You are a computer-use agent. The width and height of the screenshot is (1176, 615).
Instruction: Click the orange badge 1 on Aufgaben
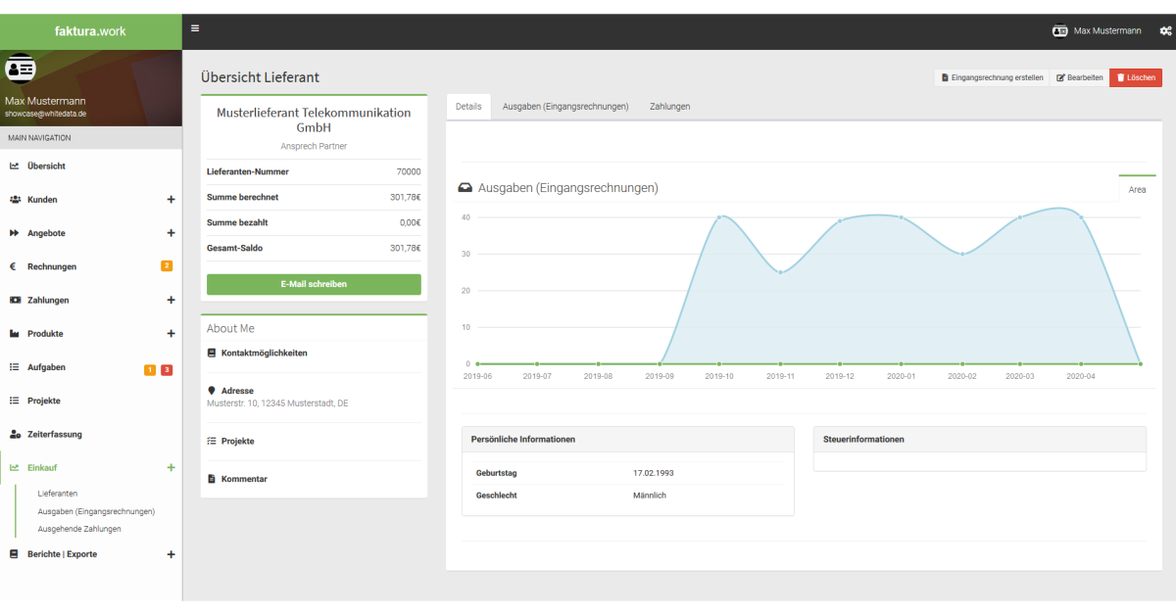(x=150, y=369)
